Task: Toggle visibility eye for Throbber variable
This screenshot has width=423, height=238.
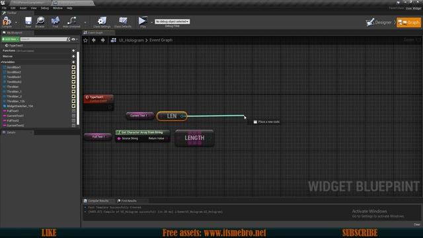Action: pos(73,87)
